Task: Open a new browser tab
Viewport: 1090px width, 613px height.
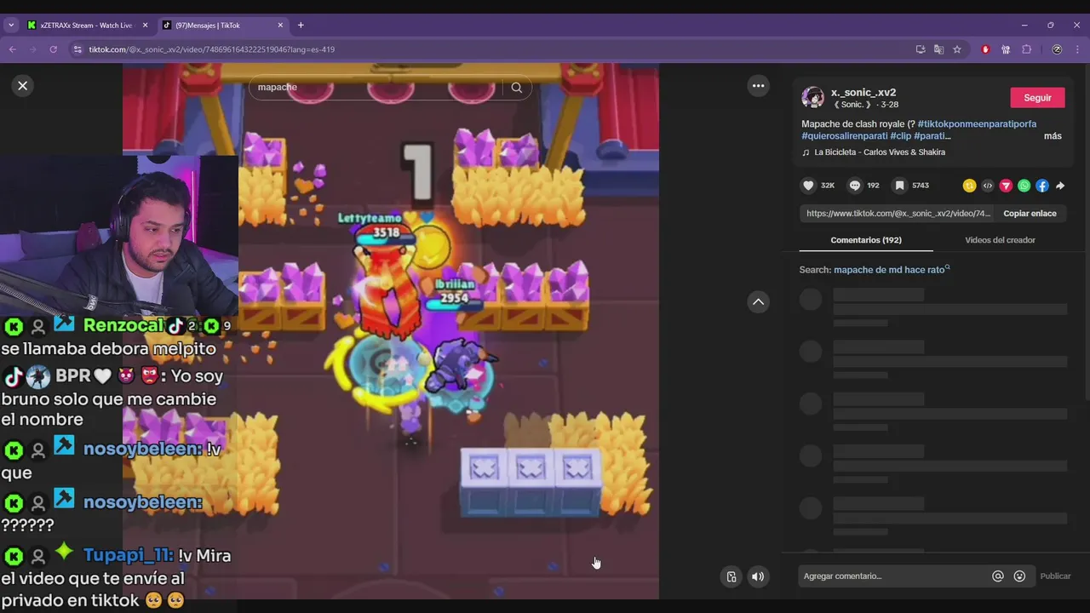Action: point(301,26)
